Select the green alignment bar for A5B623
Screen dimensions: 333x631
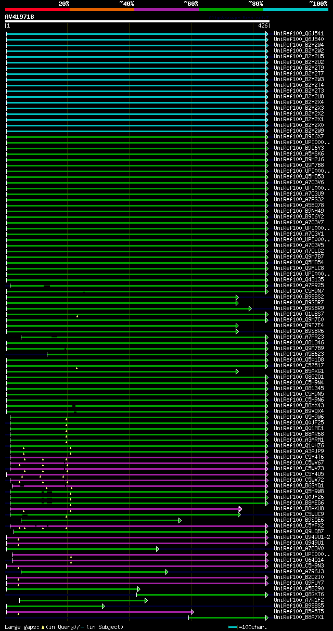(x=156, y=354)
